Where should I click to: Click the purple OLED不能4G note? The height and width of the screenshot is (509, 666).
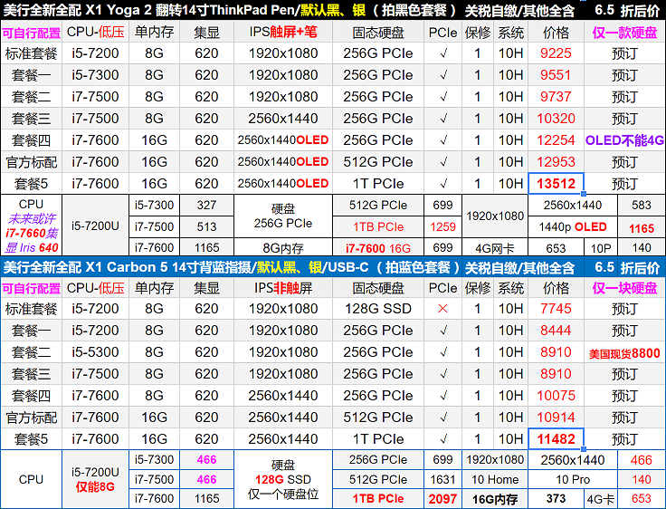coord(624,139)
